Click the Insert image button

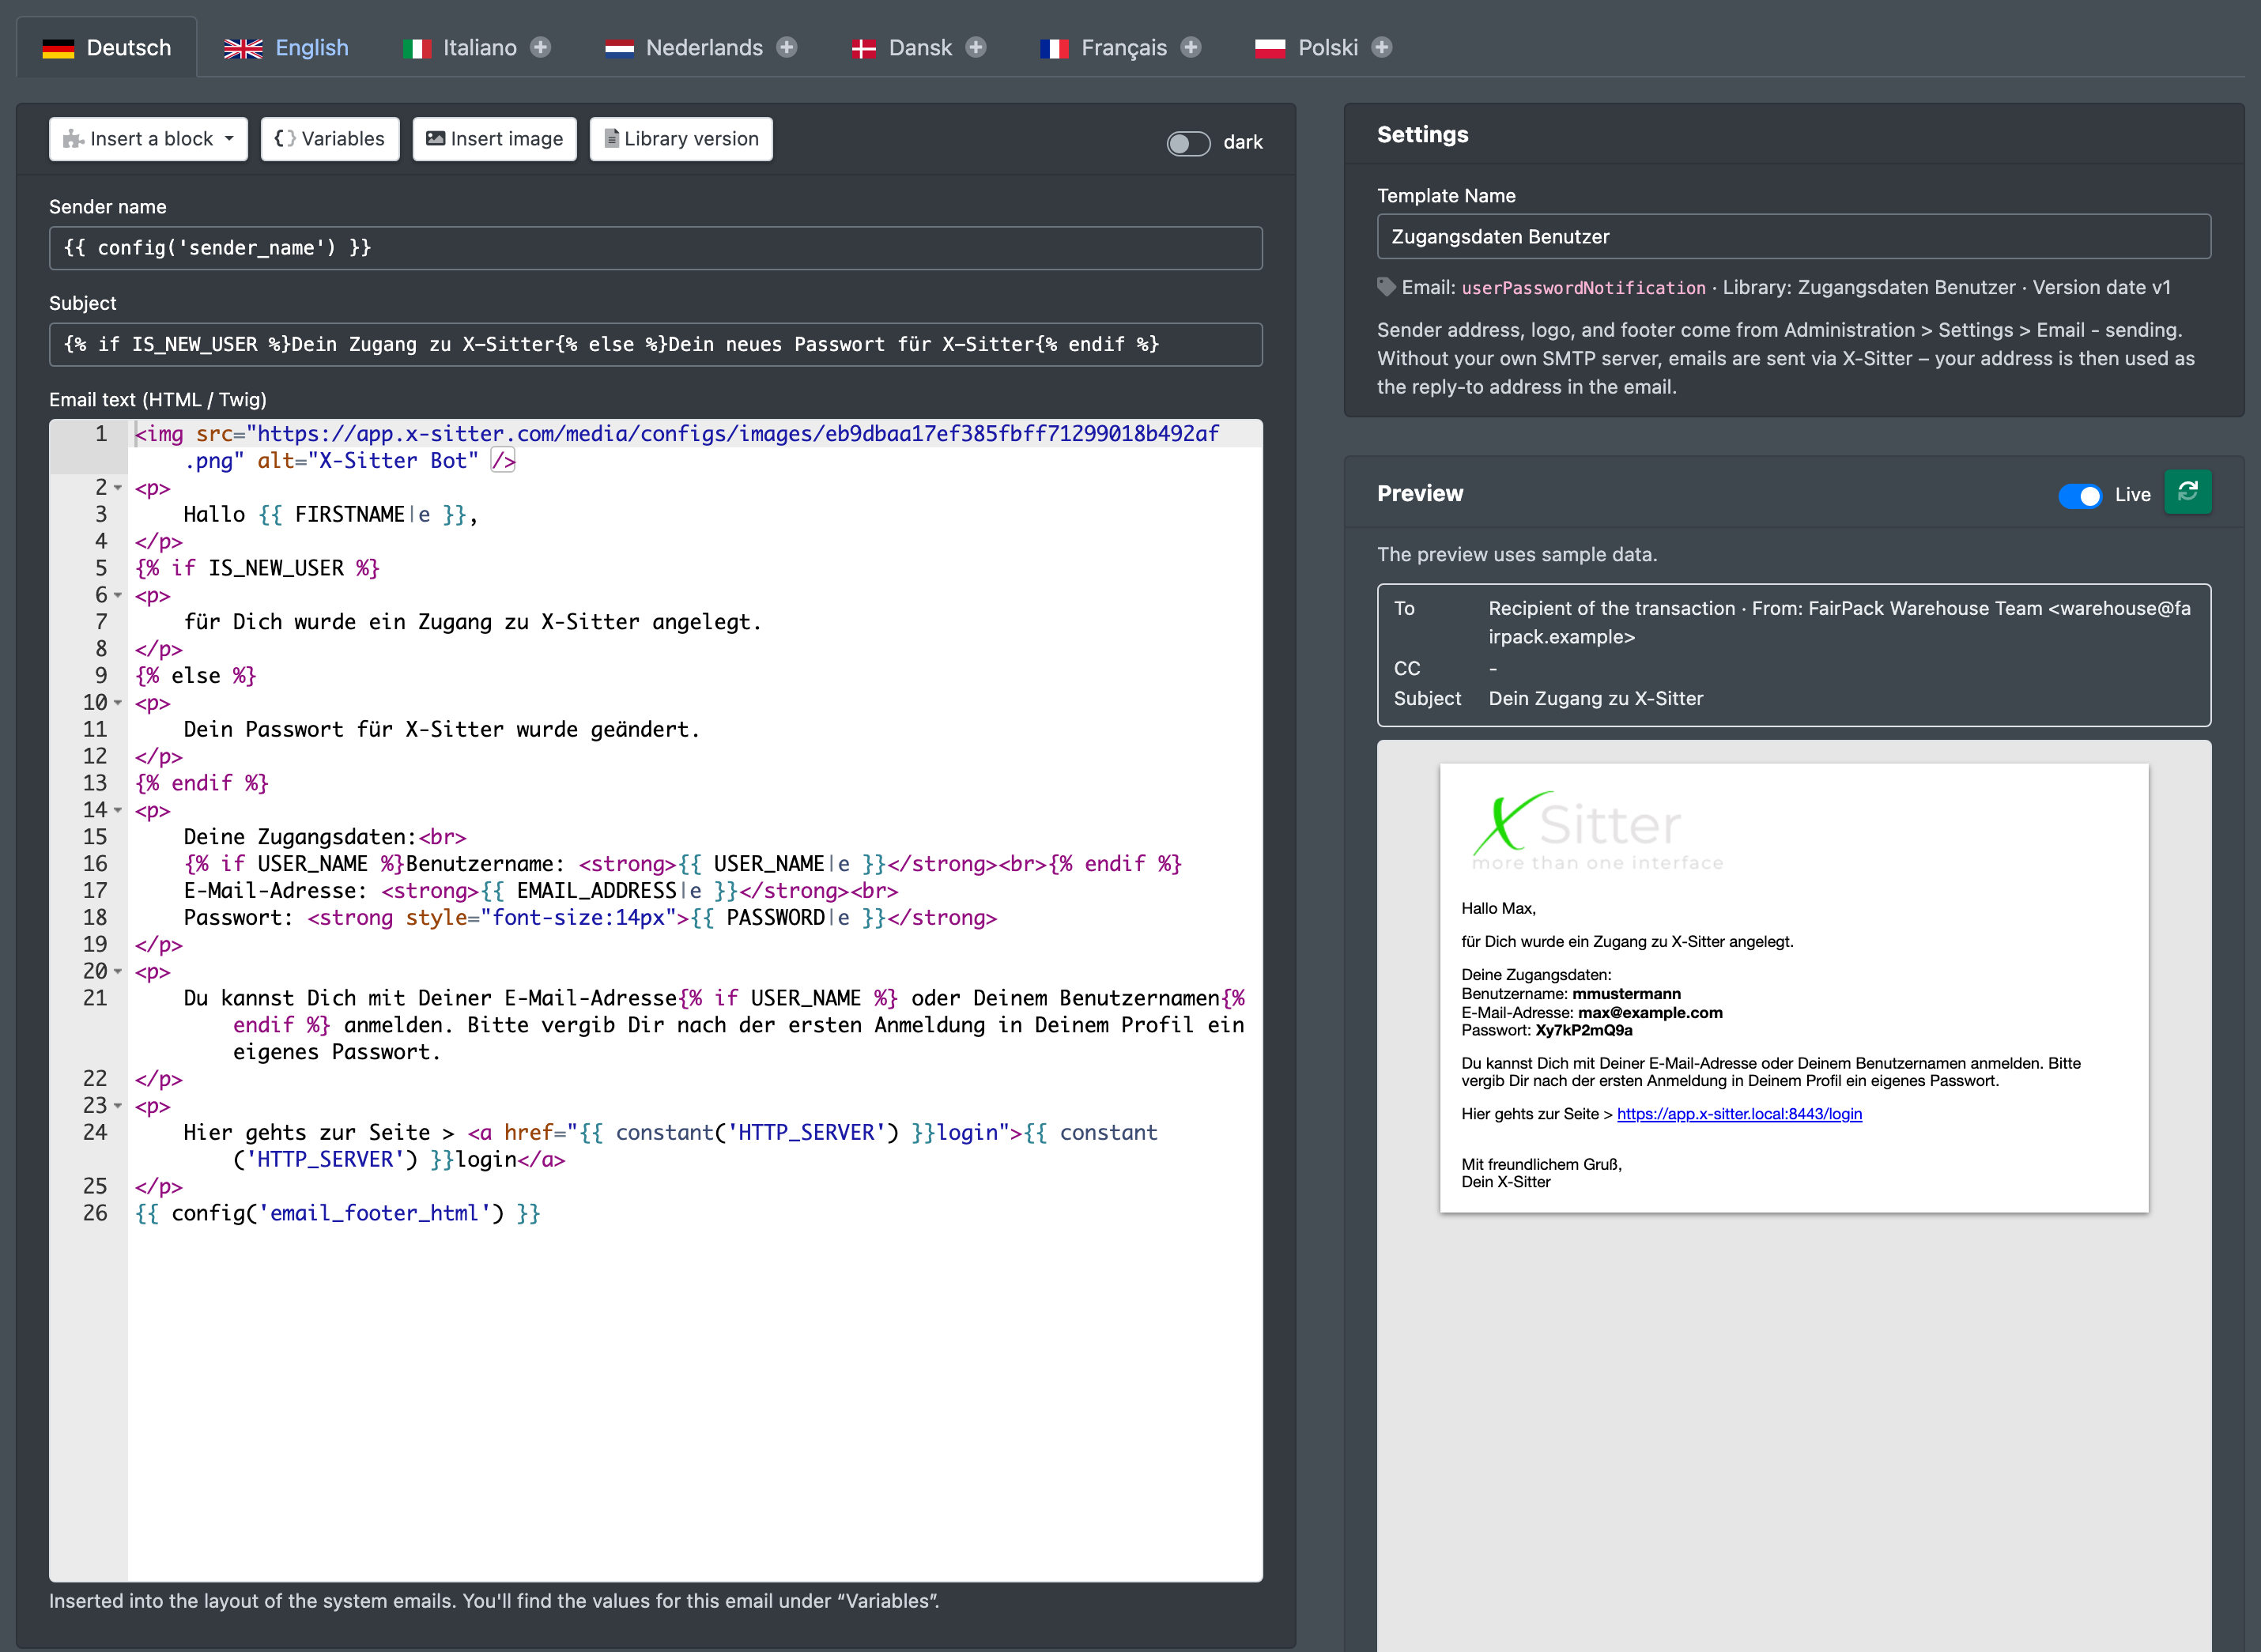[494, 139]
